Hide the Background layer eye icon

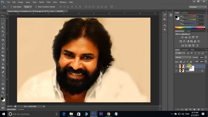[176, 71]
